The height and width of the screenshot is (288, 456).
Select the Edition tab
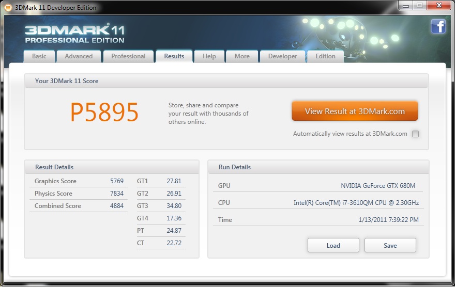[325, 56]
